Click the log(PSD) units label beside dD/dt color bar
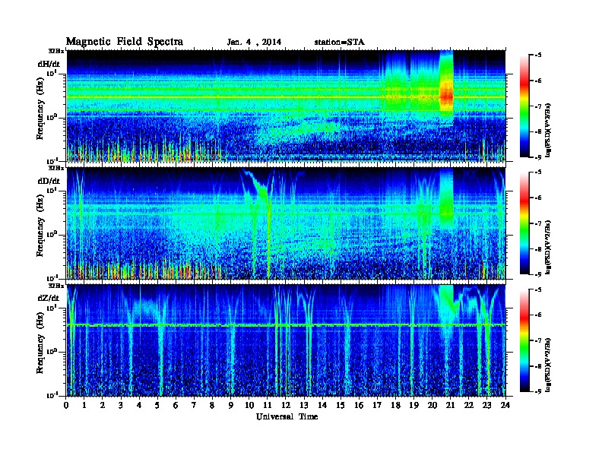 [x=548, y=248]
